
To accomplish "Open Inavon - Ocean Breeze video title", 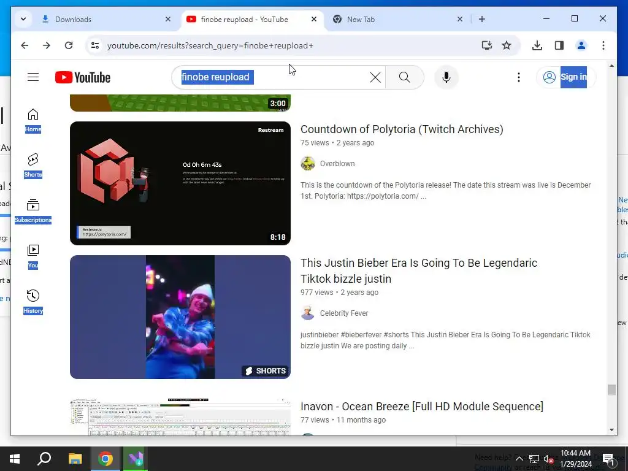I will (422, 407).
